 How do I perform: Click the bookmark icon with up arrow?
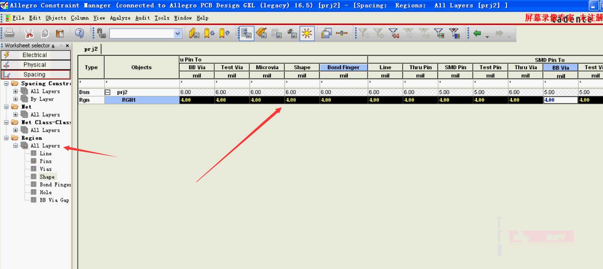pyautogui.click(x=225, y=33)
